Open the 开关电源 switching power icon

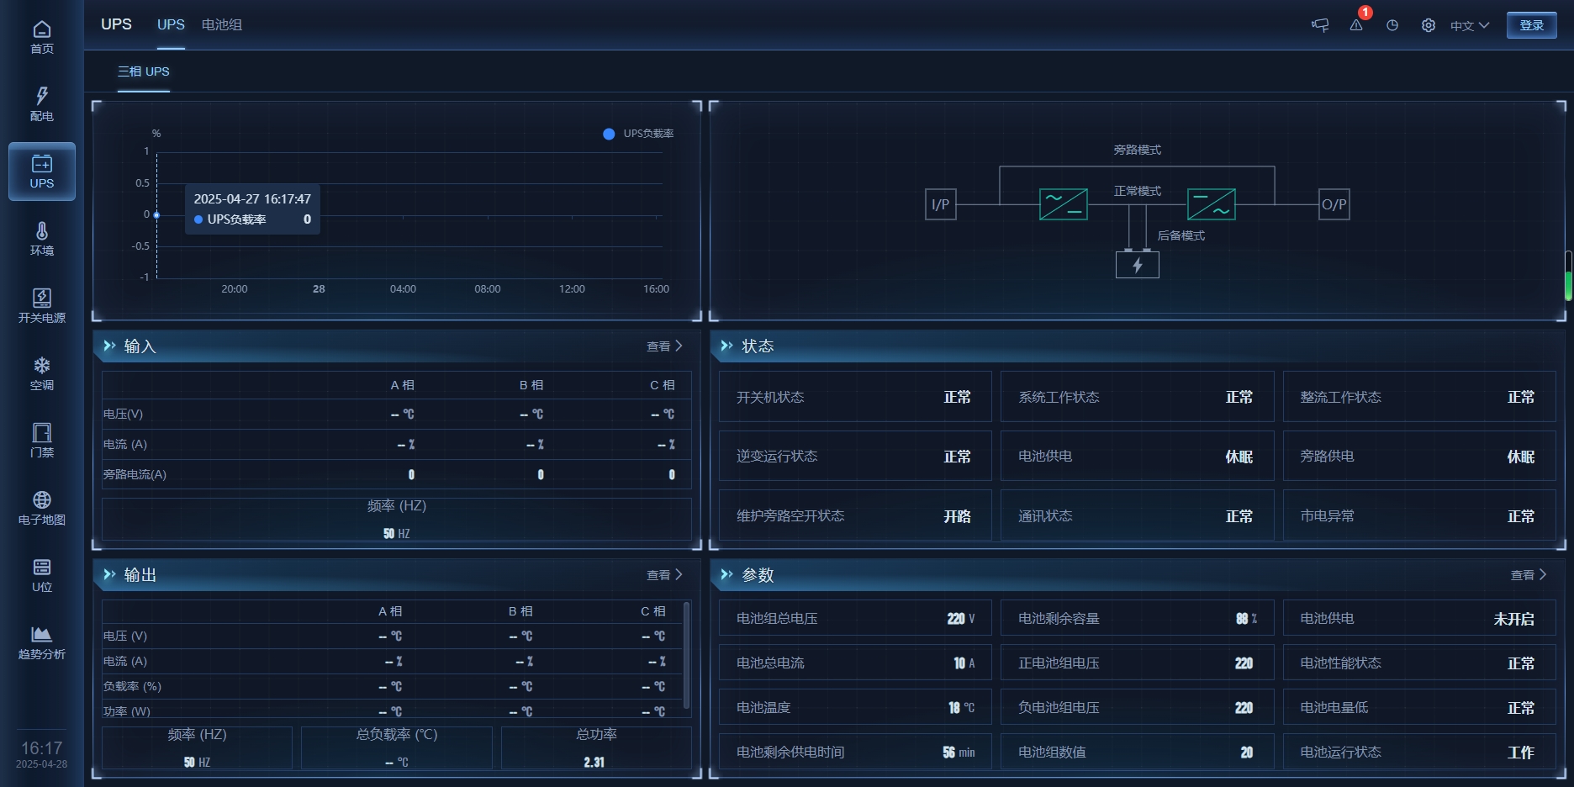click(x=42, y=306)
